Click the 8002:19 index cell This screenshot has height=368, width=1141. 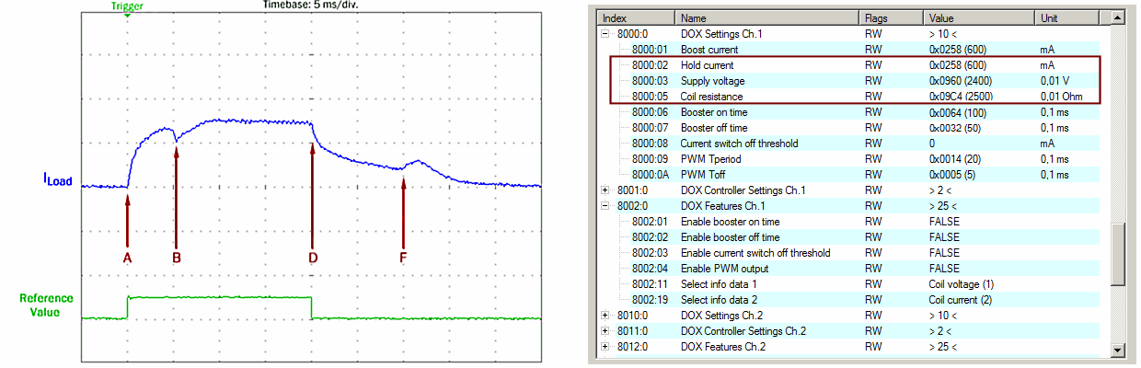click(649, 300)
